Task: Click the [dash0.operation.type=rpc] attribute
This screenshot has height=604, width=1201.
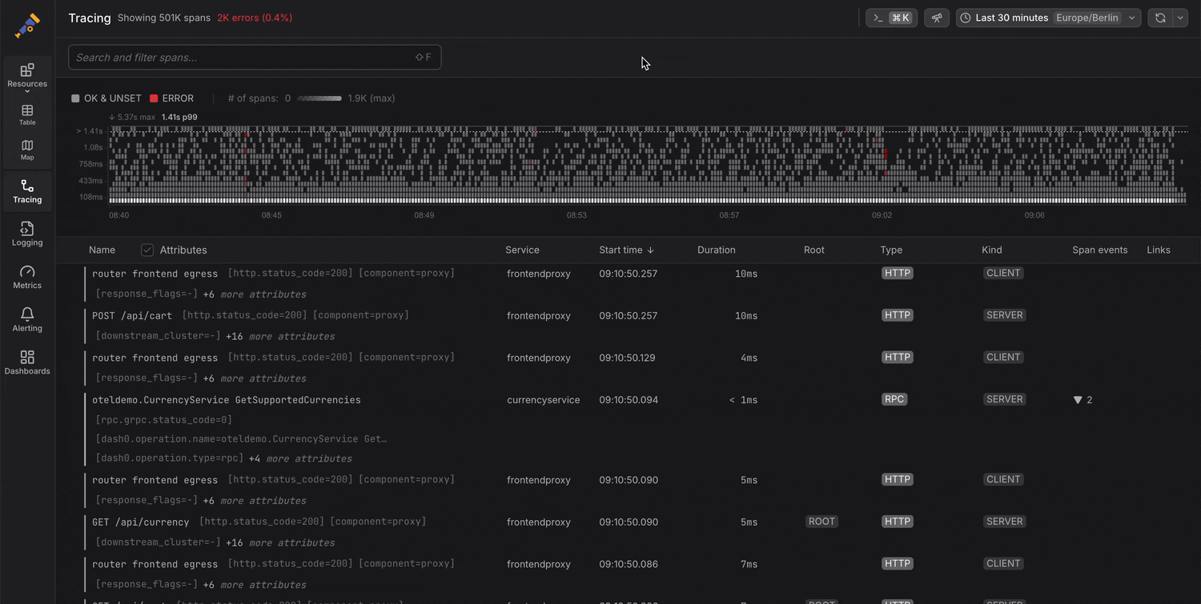Action: 170,458
